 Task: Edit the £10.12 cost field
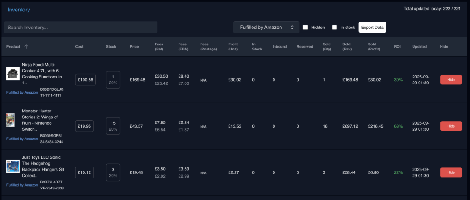click(84, 172)
